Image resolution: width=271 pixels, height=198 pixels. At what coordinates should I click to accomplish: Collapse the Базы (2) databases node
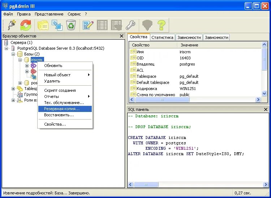[13, 54]
